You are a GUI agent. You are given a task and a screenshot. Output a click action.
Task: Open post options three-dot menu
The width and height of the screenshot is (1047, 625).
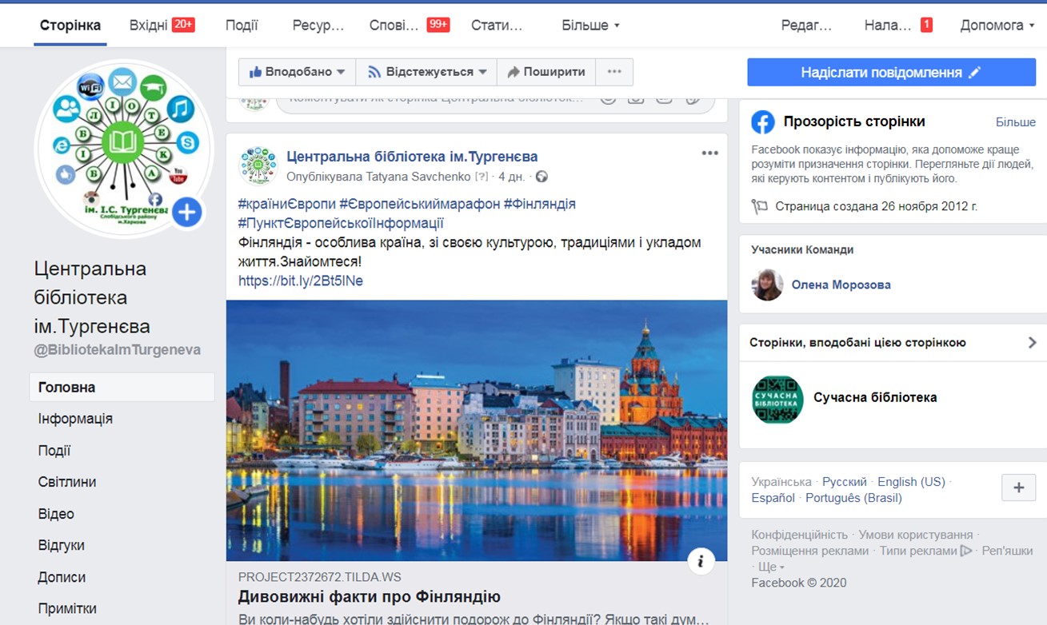(x=709, y=153)
